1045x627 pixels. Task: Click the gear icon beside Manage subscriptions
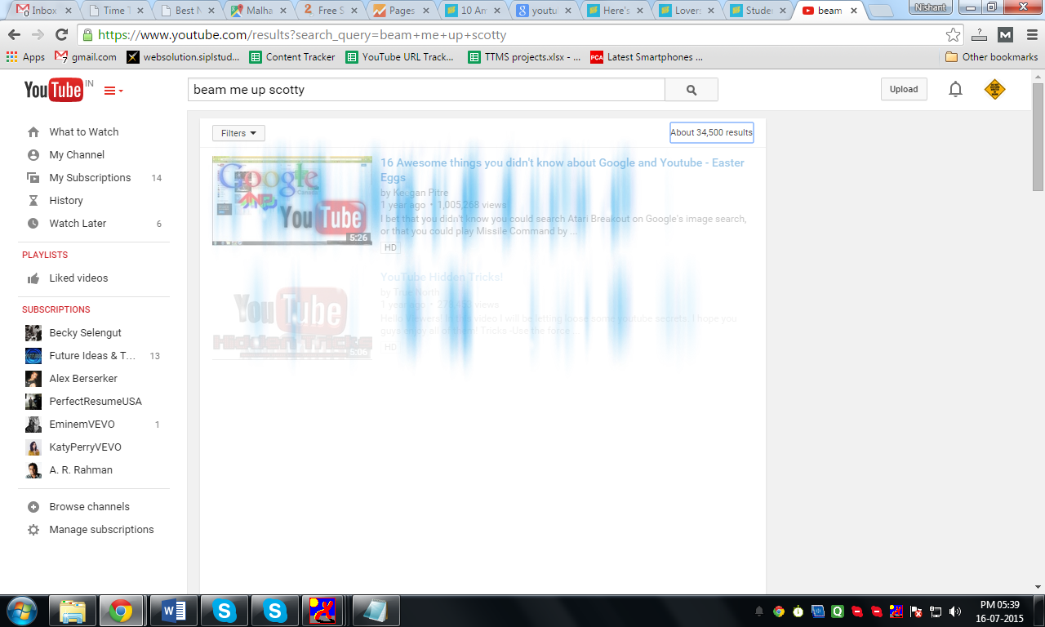click(33, 530)
